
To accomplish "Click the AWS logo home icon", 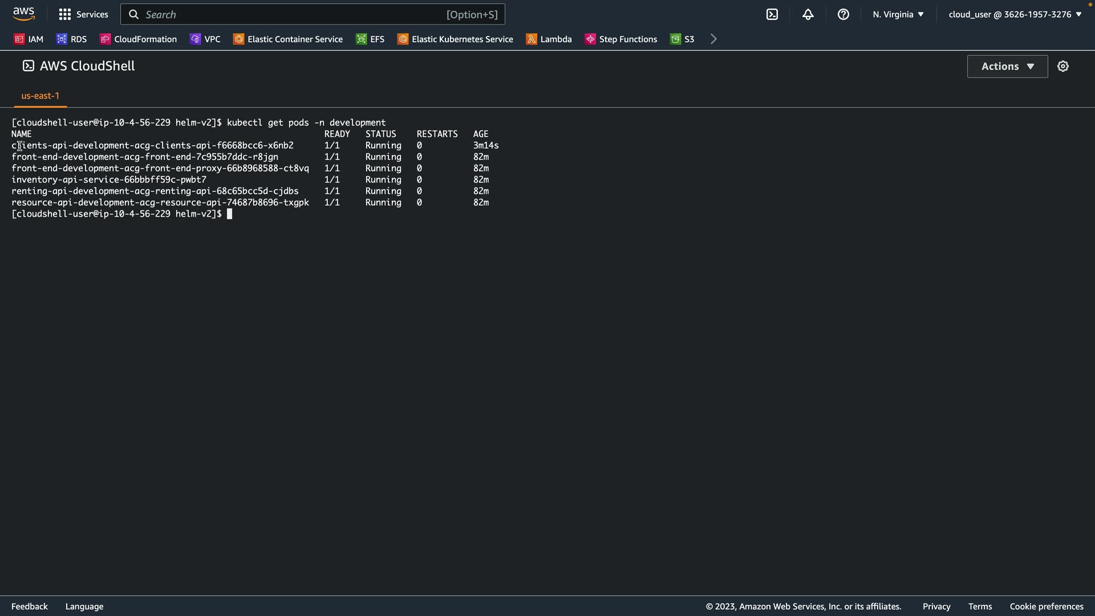I will pos(23,14).
